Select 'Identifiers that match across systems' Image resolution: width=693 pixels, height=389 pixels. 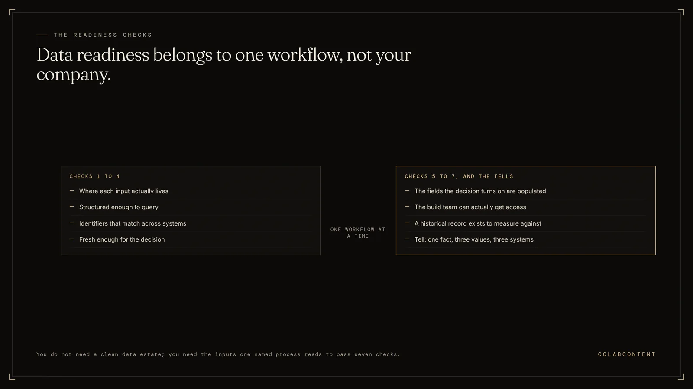[x=133, y=223]
